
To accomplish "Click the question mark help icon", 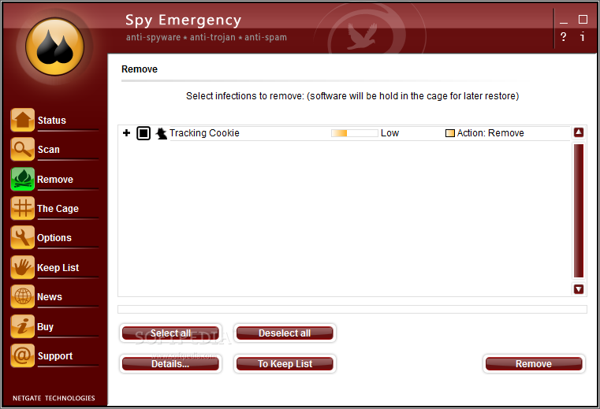I will [x=563, y=37].
